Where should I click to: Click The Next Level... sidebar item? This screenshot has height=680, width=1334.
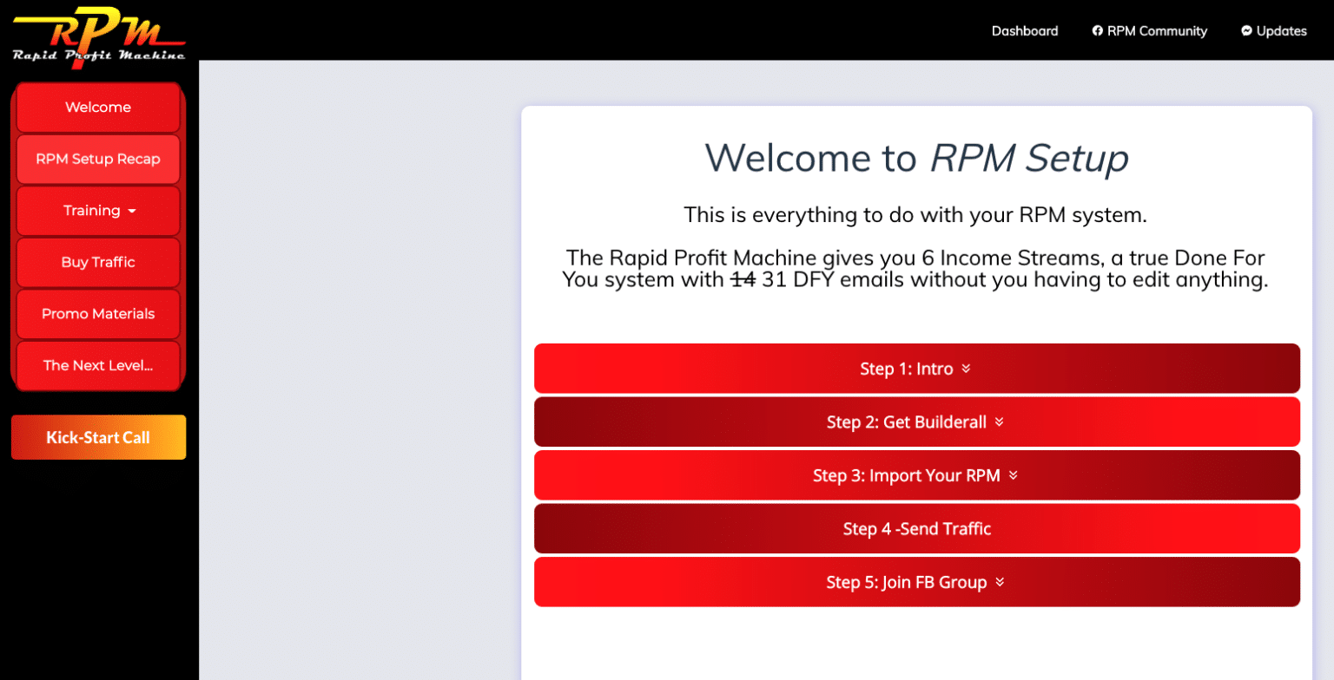97,365
